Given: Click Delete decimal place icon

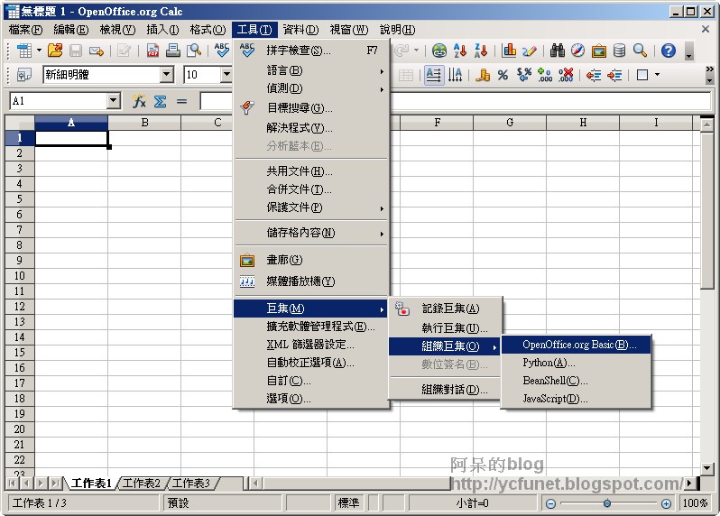Looking at the screenshot, I should [x=566, y=75].
